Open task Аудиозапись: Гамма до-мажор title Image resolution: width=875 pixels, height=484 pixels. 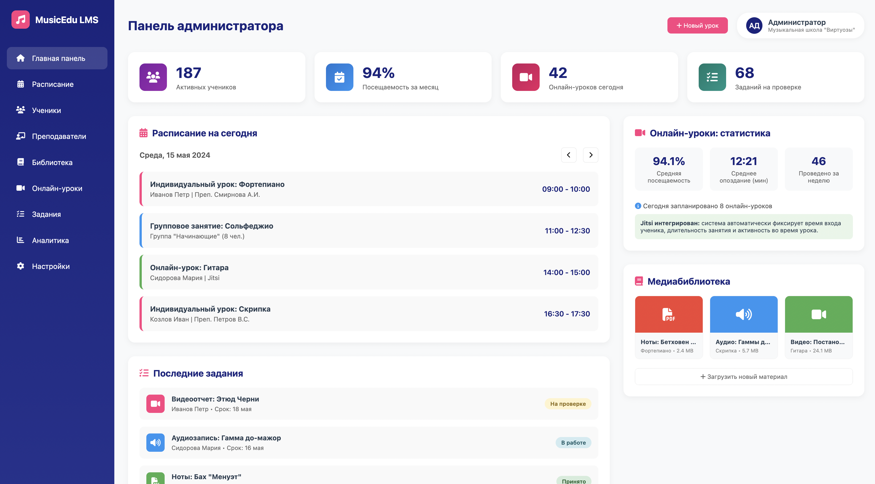(x=226, y=438)
